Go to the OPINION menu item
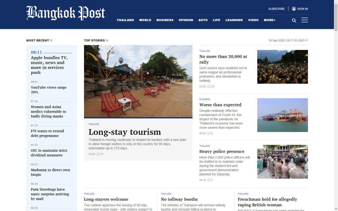This screenshot has width=338, height=211. (186, 20)
